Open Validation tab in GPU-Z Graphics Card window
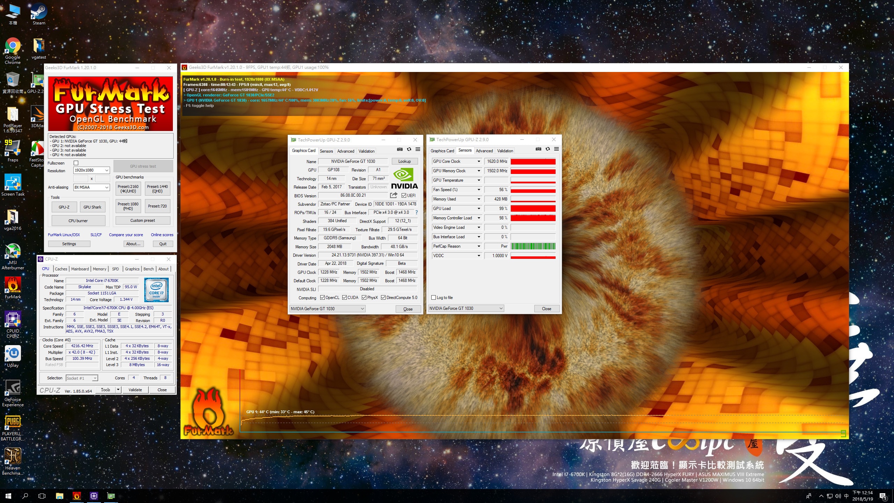 [x=366, y=151]
